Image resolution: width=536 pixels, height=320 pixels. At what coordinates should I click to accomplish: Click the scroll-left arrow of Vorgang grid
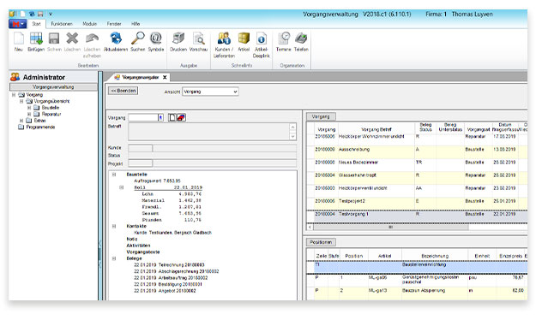coord(310,227)
